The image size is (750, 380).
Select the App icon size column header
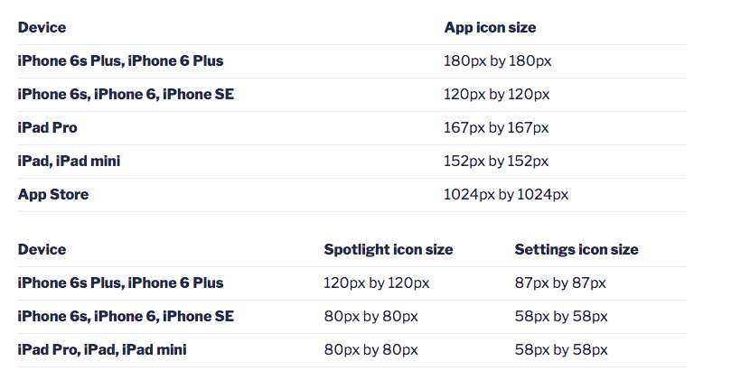coord(490,28)
